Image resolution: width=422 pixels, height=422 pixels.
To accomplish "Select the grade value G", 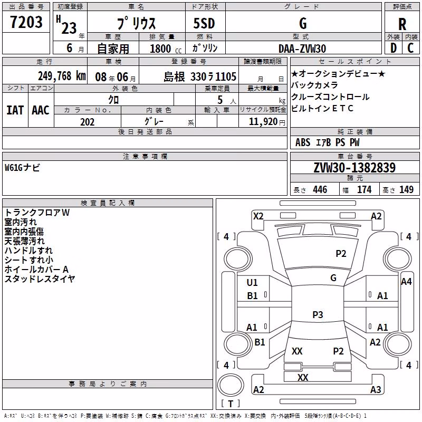I will 303,23.
